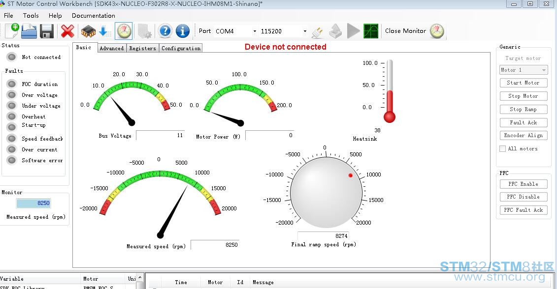Click the Over voltage fault indicator
557x289 pixels.
click(x=12, y=95)
